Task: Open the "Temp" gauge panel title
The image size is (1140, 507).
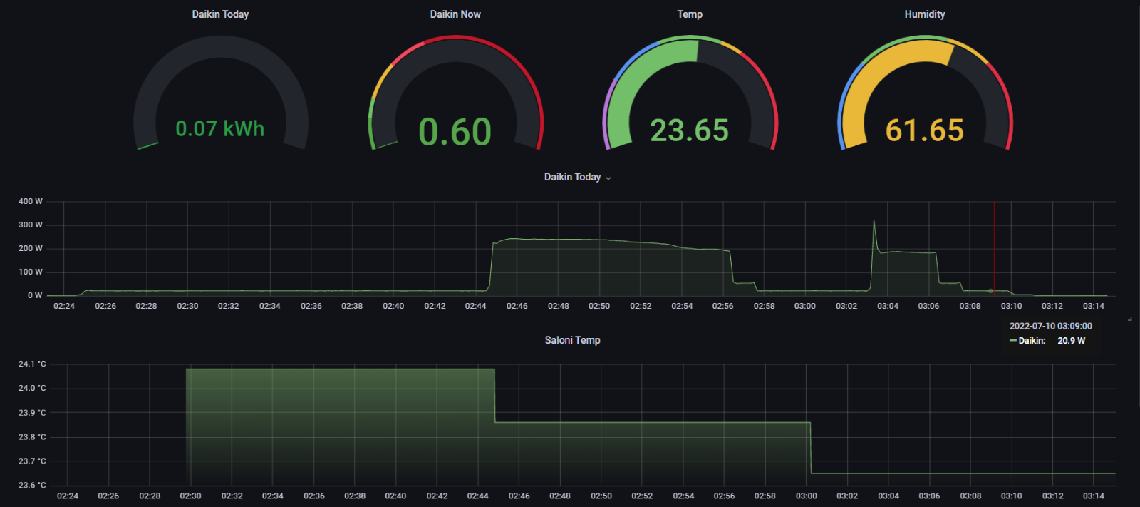Action: [690, 14]
